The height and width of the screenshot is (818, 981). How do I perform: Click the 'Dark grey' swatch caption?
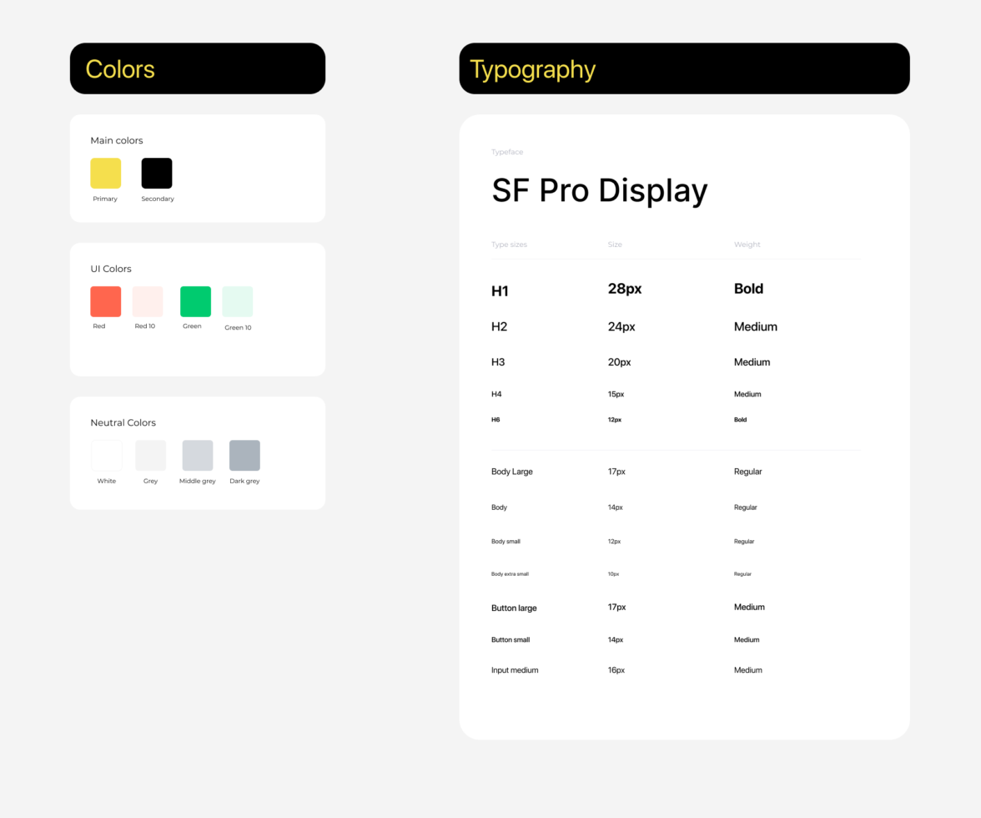244,481
